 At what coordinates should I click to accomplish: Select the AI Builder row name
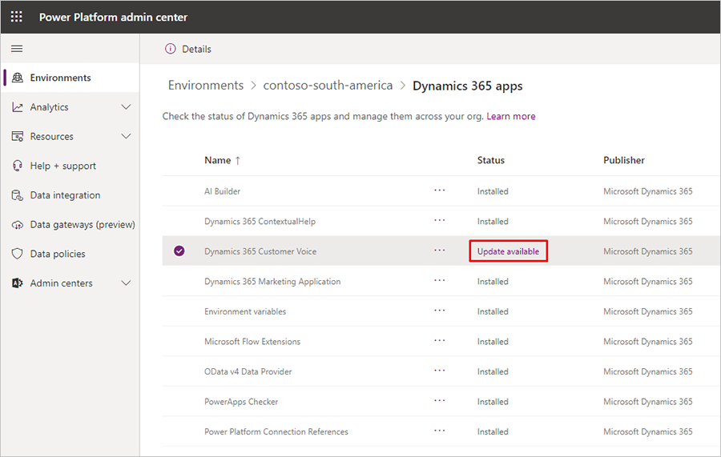point(222,191)
